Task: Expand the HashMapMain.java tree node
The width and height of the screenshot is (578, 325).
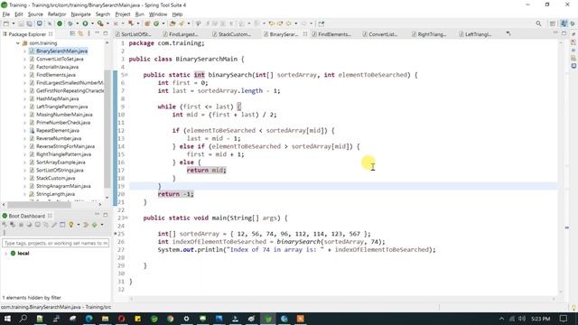Action: 24,98
